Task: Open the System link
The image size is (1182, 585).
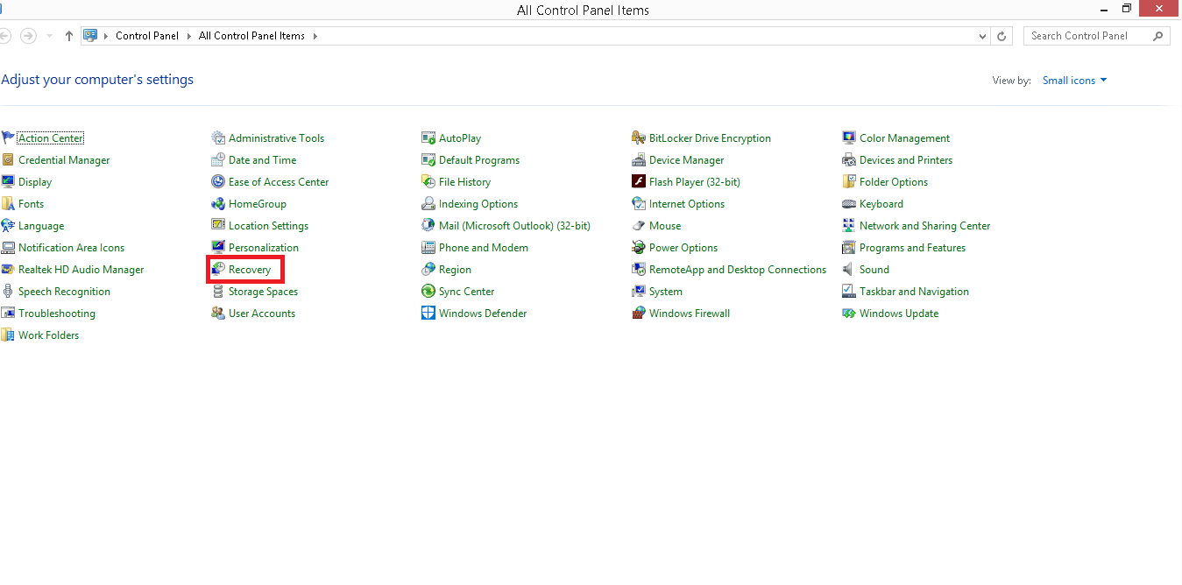Action: [x=666, y=292]
